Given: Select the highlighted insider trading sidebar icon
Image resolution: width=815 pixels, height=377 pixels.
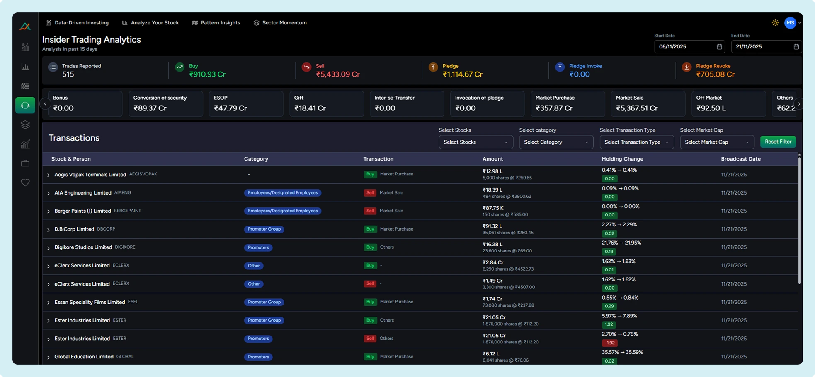Looking at the screenshot, I should tap(25, 105).
